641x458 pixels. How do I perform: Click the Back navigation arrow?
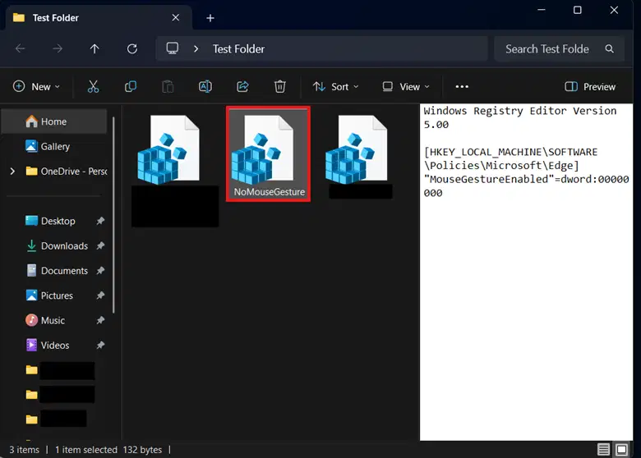[x=20, y=49]
